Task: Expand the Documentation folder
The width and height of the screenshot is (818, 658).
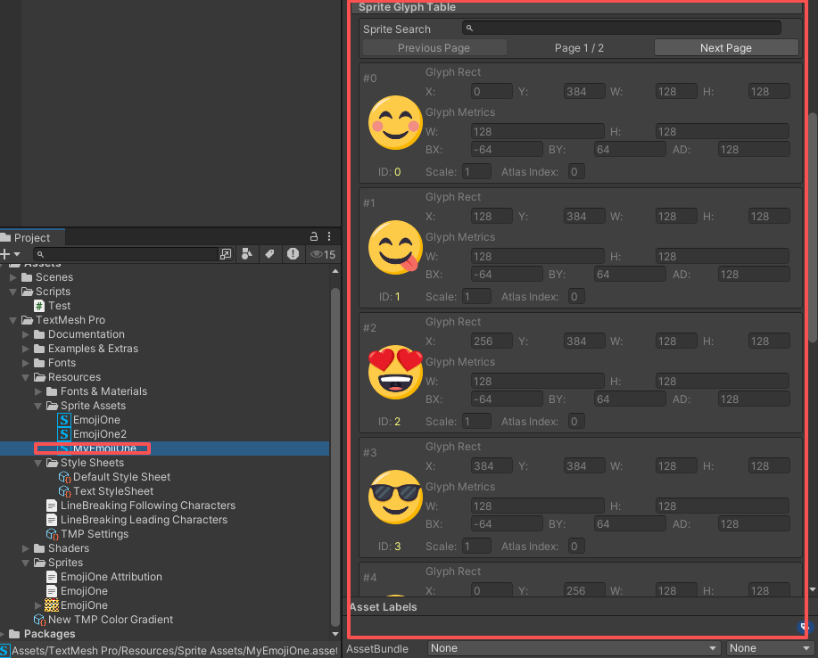Action: [x=26, y=334]
